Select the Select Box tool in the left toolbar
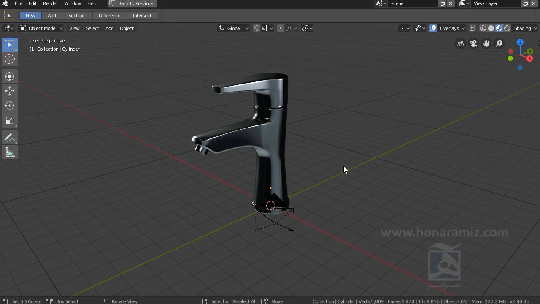This screenshot has width=540, height=304. [10, 45]
